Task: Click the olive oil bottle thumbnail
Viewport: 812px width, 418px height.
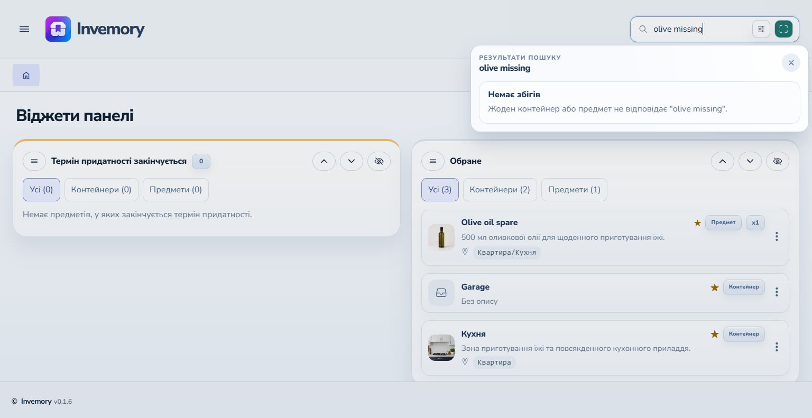Action: tap(441, 237)
